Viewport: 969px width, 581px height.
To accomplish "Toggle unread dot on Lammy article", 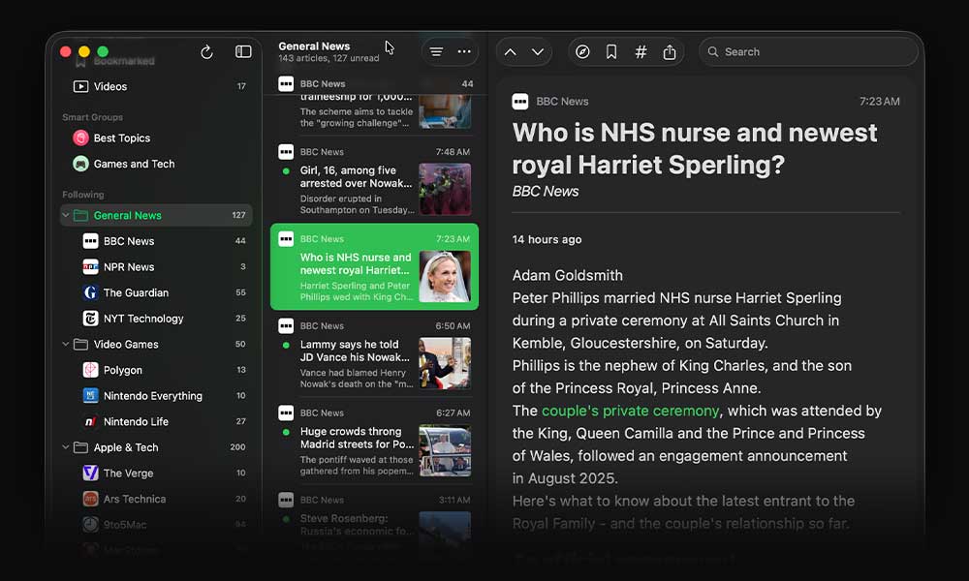I will click(286, 345).
